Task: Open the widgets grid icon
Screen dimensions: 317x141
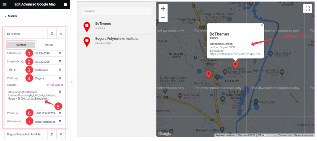Action: pyautogui.click(x=66, y=5)
